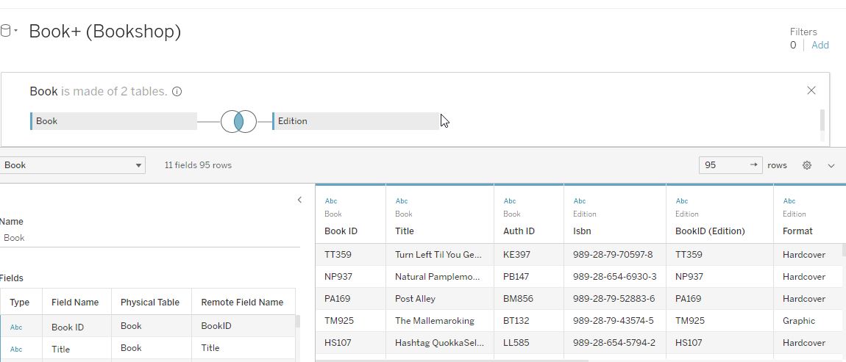Change data type icon for Title column
This screenshot has height=362, width=846.
pyautogui.click(x=402, y=200)
